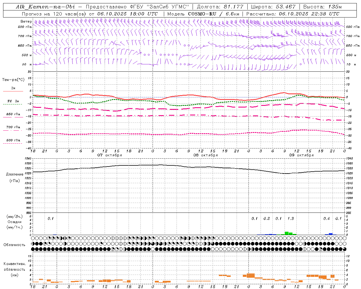The width and height of the screenshot is (361, 289).
Task: Click the "07 октября" date label
Action: [x=110, y=155]
